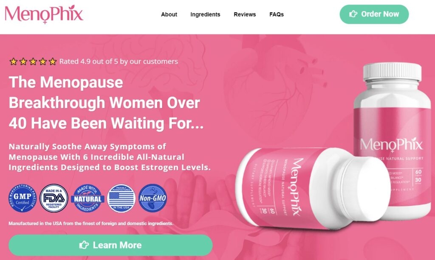Click the GMP Certified badge
The image size is (435, 260).
coord(23,198)
